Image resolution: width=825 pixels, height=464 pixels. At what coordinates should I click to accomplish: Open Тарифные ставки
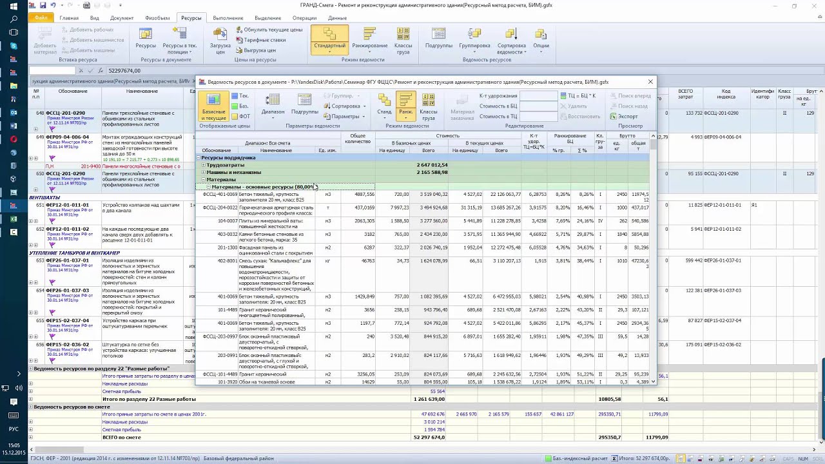point(260,40)
